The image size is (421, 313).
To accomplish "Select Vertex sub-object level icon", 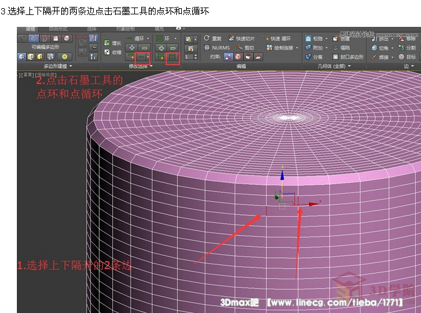I will tap(21, 38).
